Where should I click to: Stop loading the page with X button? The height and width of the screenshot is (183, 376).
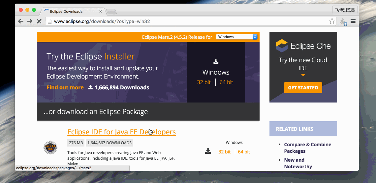[39, 21]
